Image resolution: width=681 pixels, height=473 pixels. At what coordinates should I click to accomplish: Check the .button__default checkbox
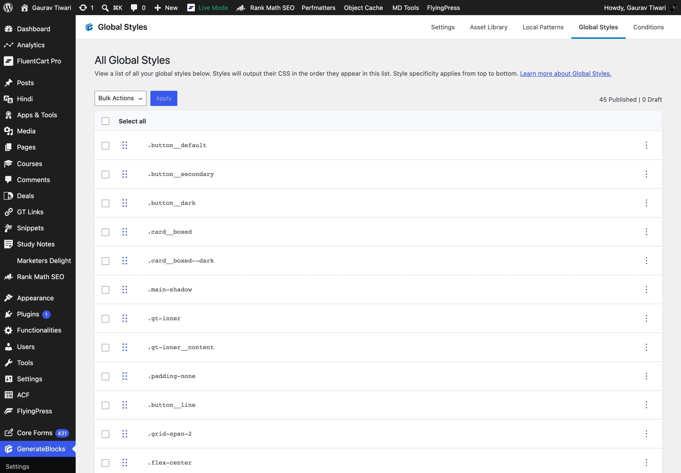106,146
